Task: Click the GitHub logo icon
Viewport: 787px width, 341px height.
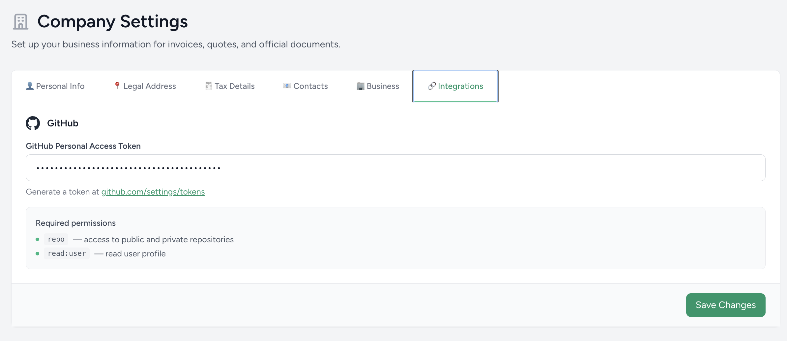Action: click(33, 123)
